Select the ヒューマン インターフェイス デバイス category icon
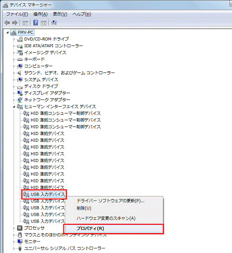This screenshot has width=232, height=253. pos(20,107)
